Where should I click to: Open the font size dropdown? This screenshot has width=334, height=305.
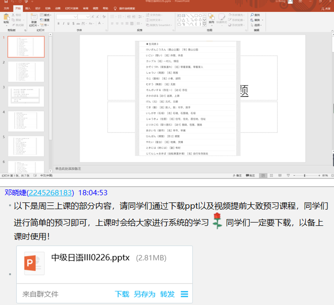[88, 17]
